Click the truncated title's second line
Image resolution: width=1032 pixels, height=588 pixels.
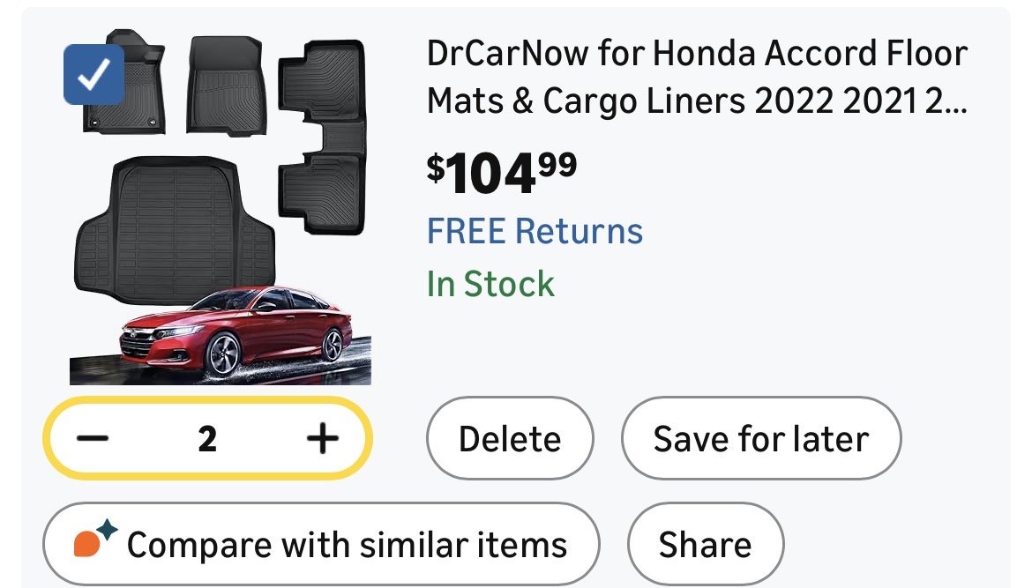[697, 101]
